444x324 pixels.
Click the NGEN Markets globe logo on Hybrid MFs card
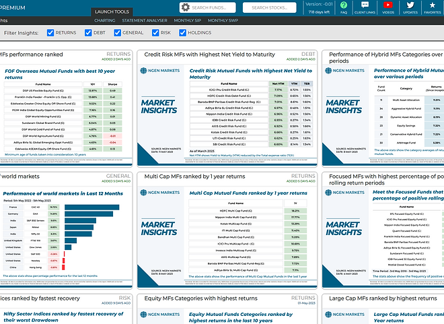[x=328, y=71]
